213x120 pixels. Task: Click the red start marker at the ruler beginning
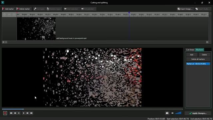(17, 13)
